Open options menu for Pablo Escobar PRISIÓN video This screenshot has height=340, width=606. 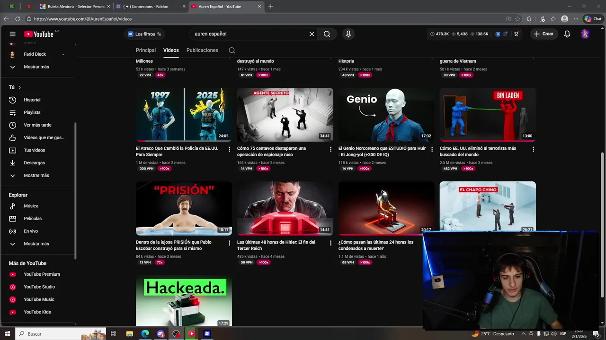(x=230, y=243)
